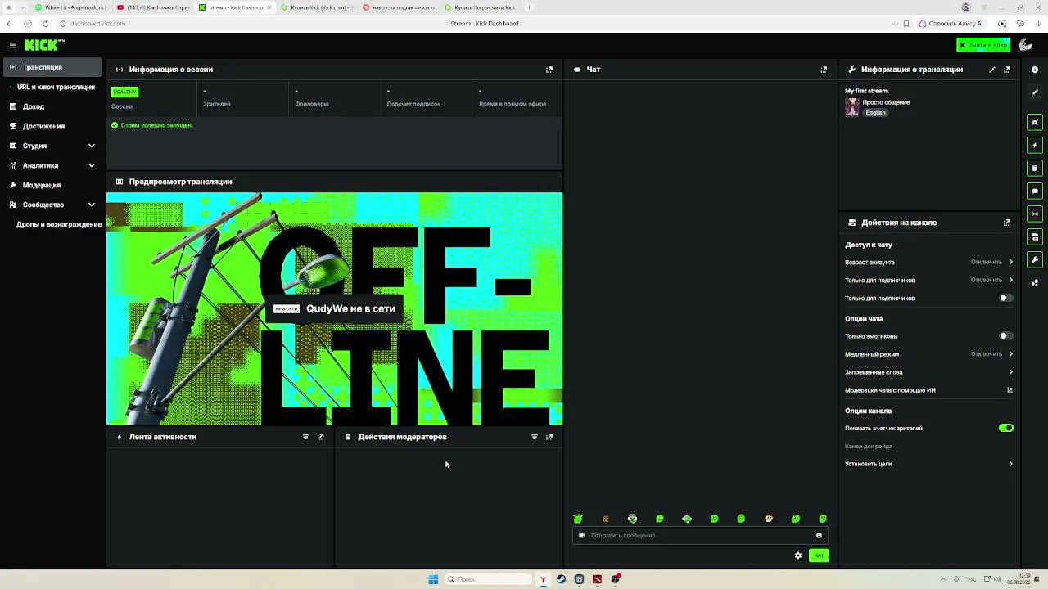Click the Просто общение category name
Viewport: 1048px width, 589px height.
click(886, 102)
